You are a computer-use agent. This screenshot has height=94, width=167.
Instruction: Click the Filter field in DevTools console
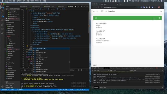tap(121, 70)
